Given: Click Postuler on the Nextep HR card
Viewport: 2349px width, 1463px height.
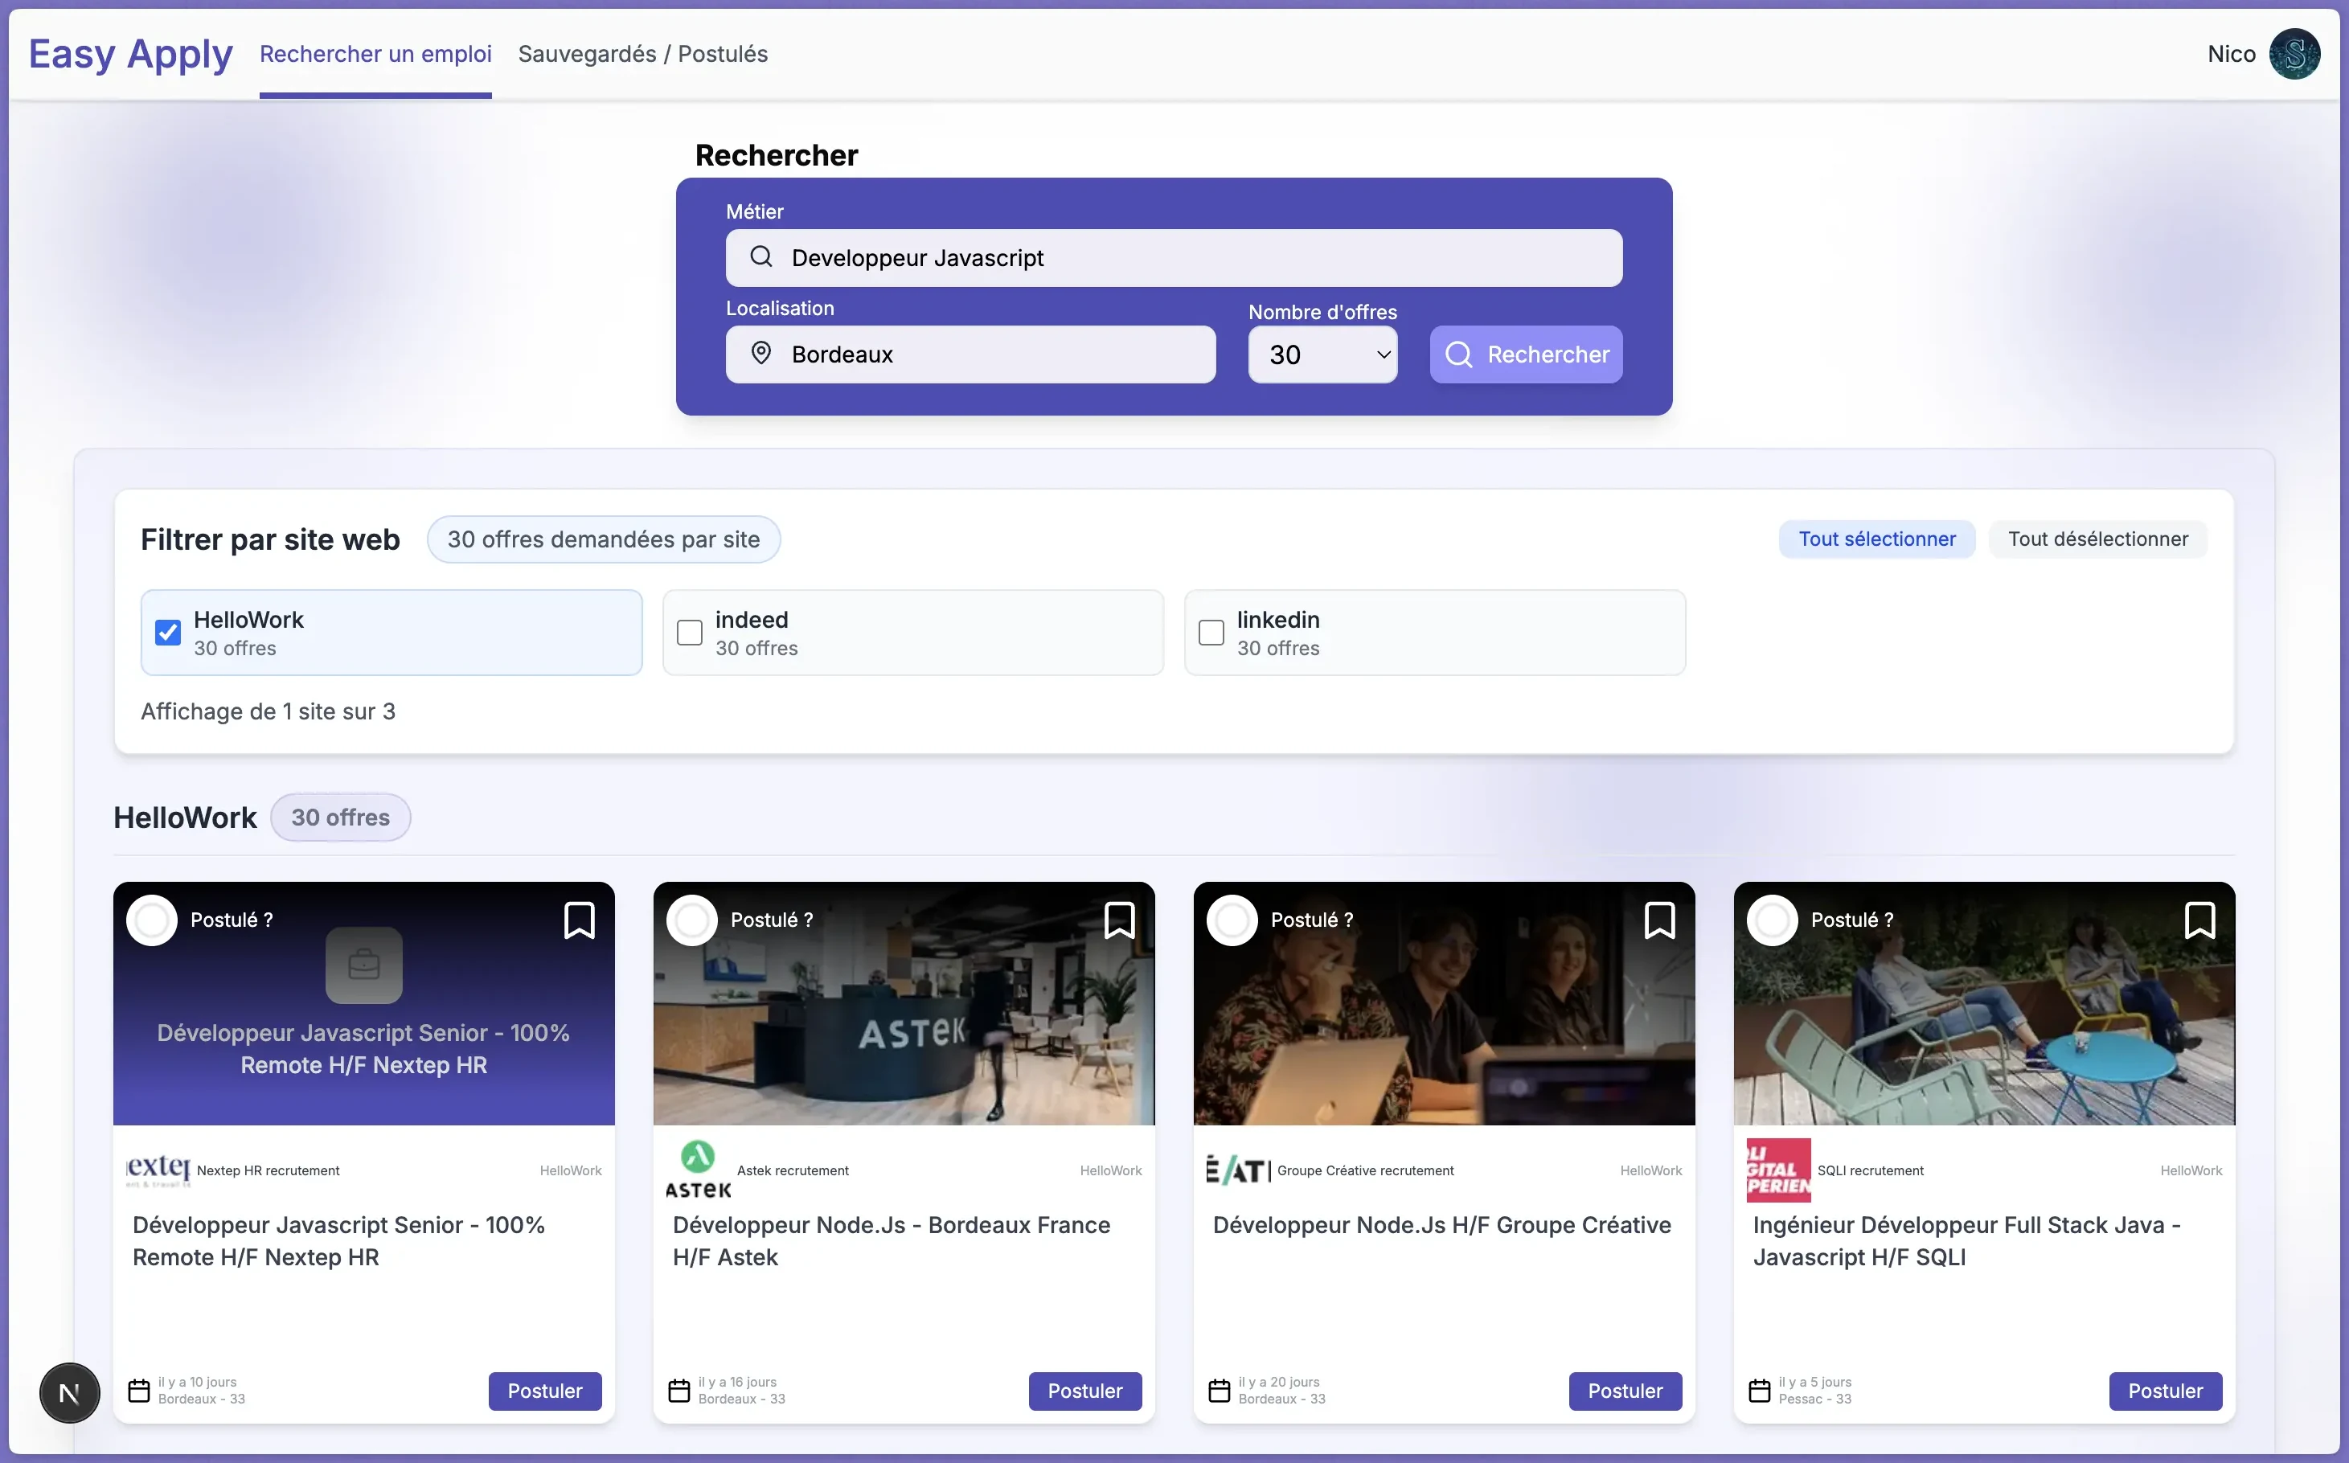Looking at the screenshot, I should pos(545,1391).
